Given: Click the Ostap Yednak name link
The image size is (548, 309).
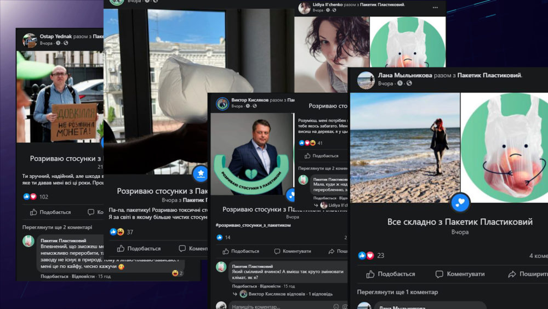Looking at the screenshot, I should click(x=55, y=36).
